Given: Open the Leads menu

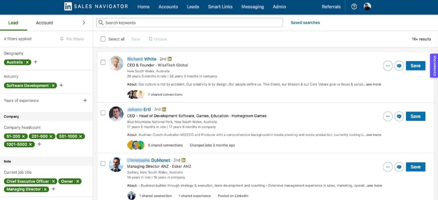Looking at the screenshot, I should (x=193, y=7).
